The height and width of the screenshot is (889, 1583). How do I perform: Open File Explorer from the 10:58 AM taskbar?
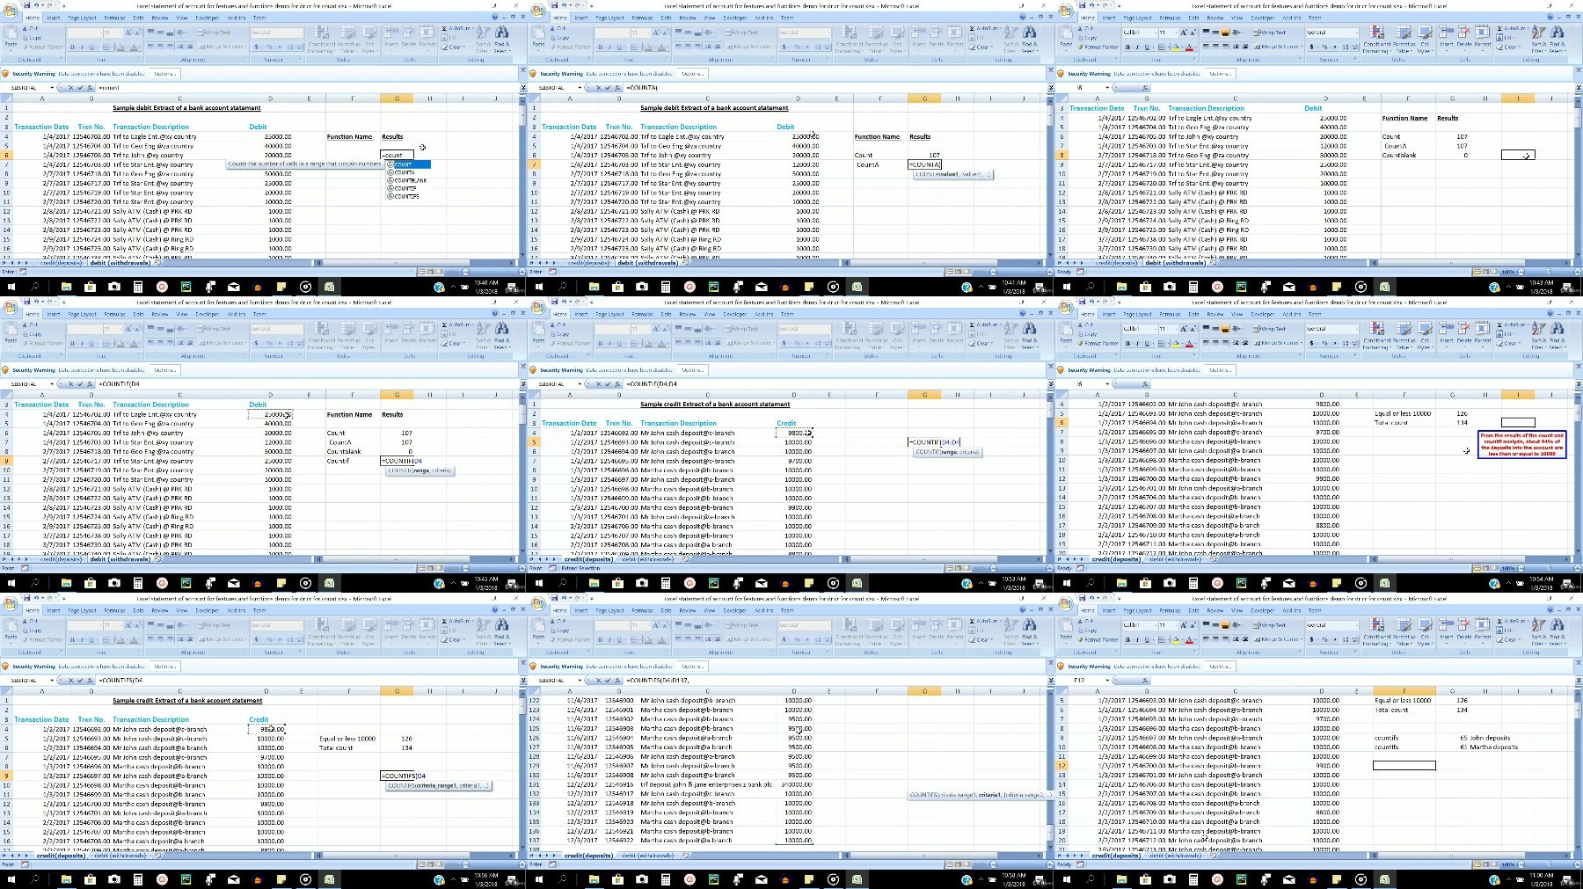click(x=595, y=879)
